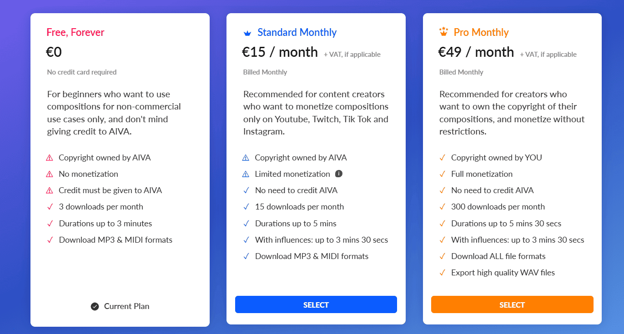Select the Standard Monthly plan with blue button

point(316,304)
